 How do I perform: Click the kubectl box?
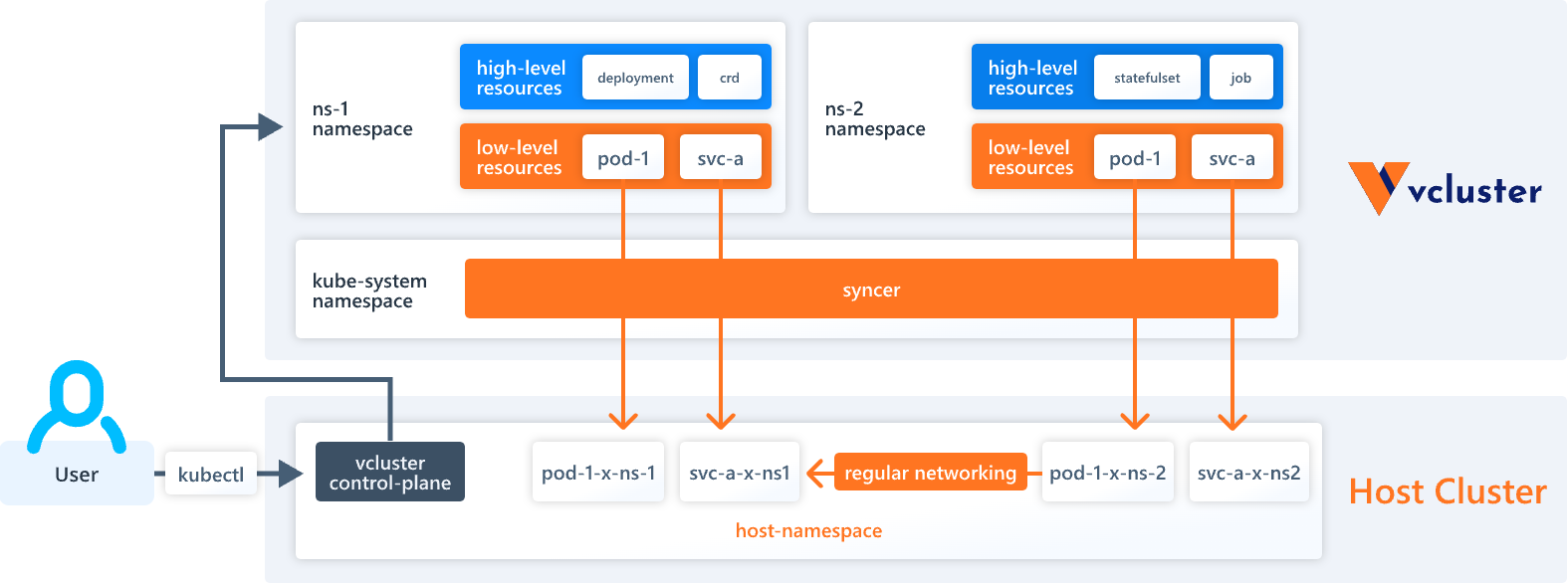210,475
